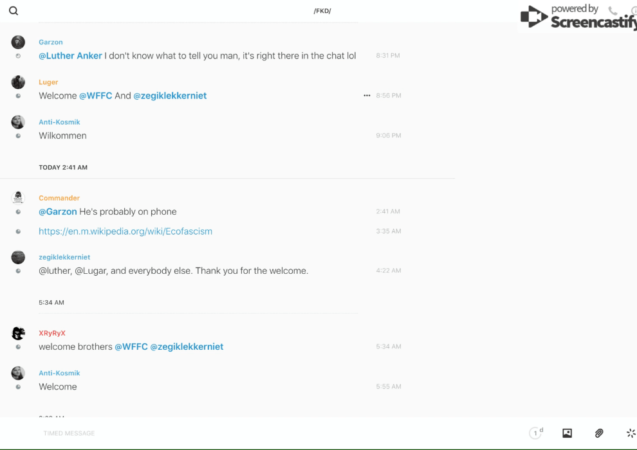Screen dimensions: 637x450
Task: Click Commander's avatar image
Action: tap(18, 197)
